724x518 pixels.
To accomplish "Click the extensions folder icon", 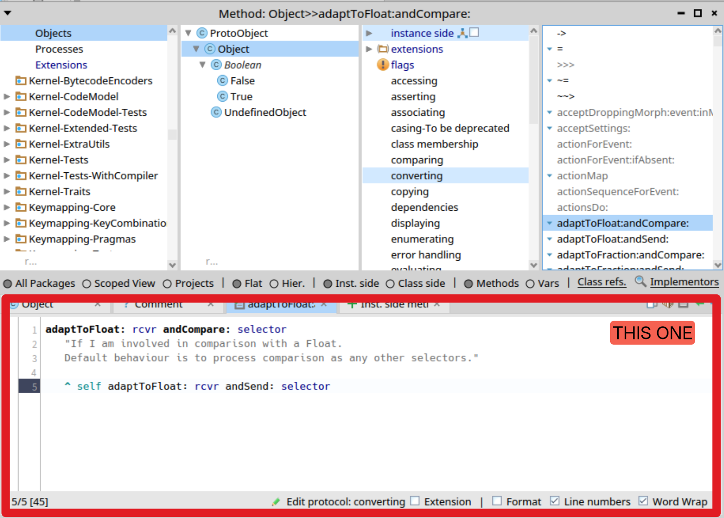I will tap(382, 49).
